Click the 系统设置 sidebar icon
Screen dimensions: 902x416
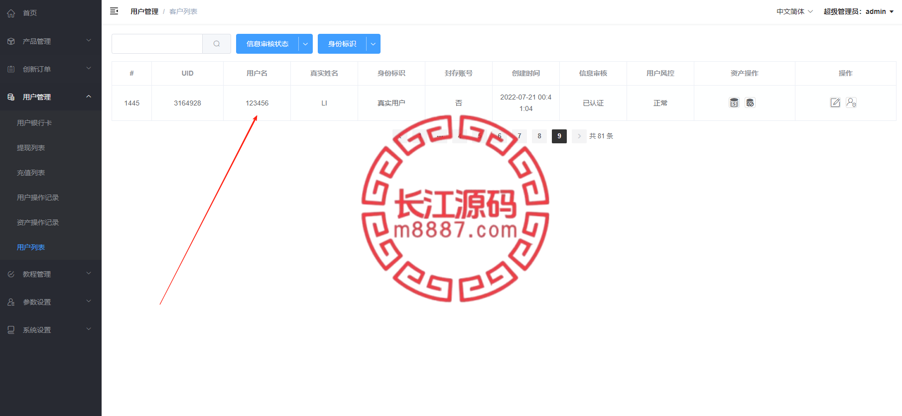pyautogui.click(x=11, y=330)
